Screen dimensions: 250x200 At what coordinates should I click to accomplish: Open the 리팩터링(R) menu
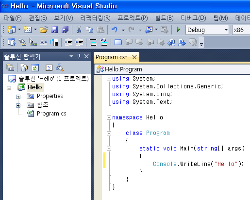(x=96, y=18)
